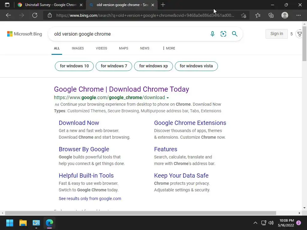Choose the 'for windows xp' suggestion
The height and width of the screenshot is (230, 307).
click(153, 66)
